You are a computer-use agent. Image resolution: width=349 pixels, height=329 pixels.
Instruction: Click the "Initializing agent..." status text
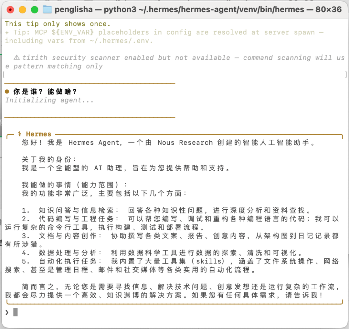pyautogui.click(x=49, y=100)
